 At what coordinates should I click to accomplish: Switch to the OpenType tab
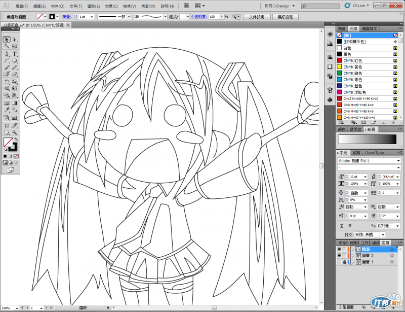tap(375, 153)
